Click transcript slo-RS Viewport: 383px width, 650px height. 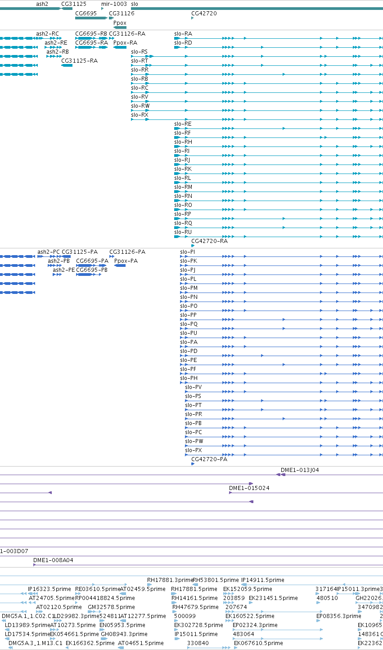pos(139,52)
